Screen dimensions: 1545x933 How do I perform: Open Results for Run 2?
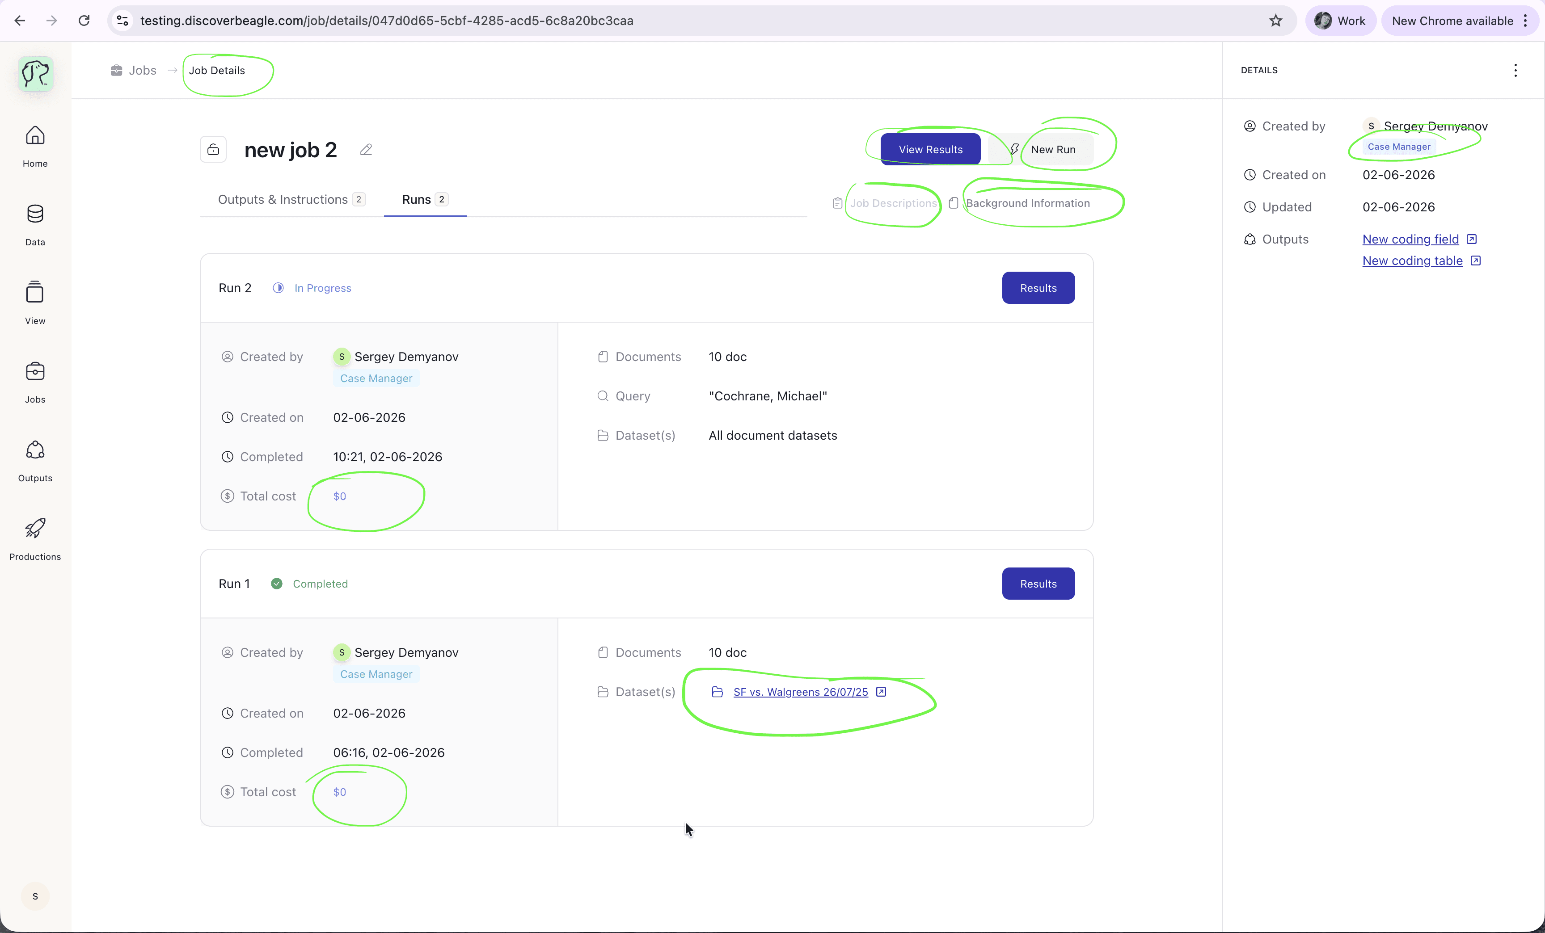click(x=1038, y=288)
